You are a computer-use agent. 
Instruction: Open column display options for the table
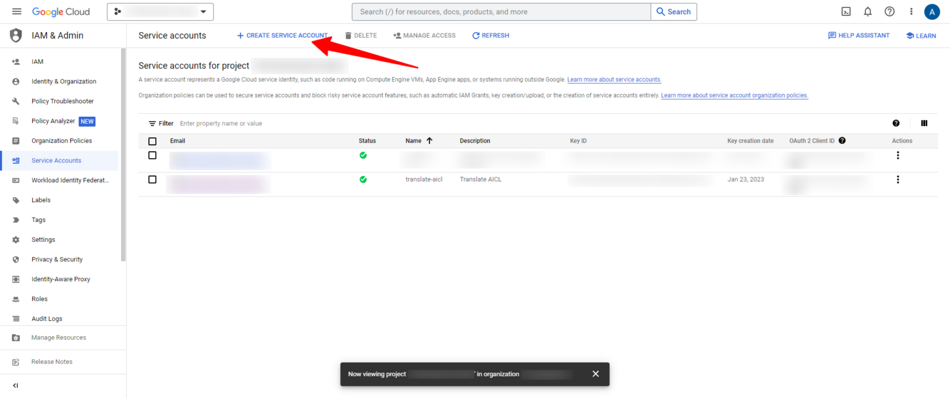point(924,123)
